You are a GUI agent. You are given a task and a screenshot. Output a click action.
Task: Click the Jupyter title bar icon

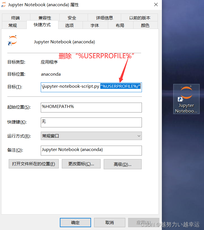point(4,4)
